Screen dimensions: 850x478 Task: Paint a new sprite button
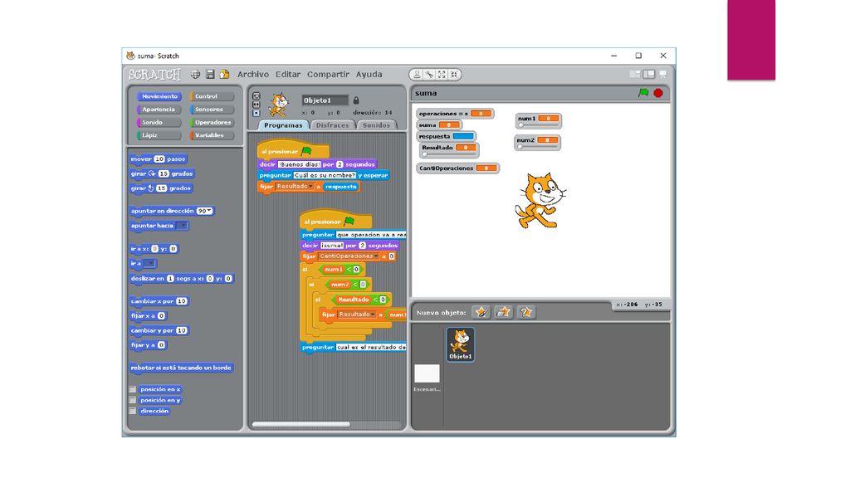coord(481,312)
